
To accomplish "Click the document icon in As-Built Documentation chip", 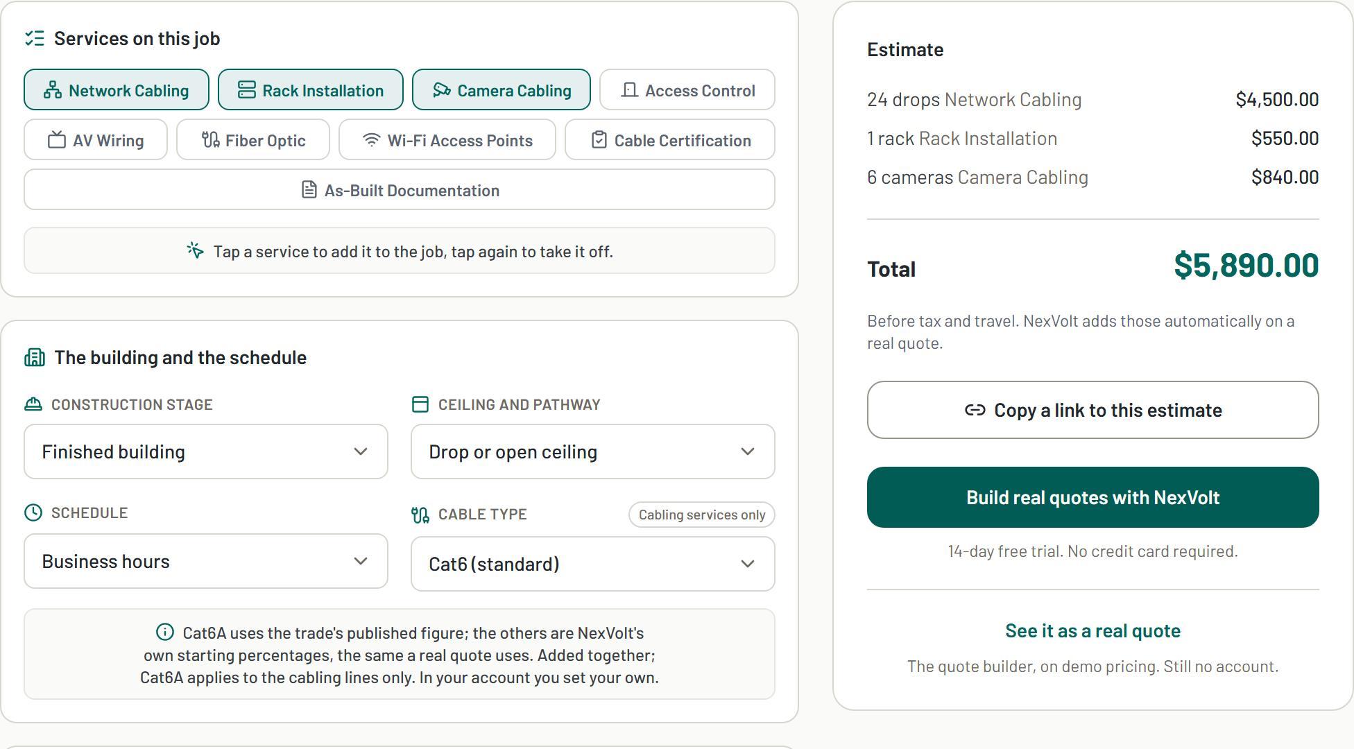I will 309,190.
